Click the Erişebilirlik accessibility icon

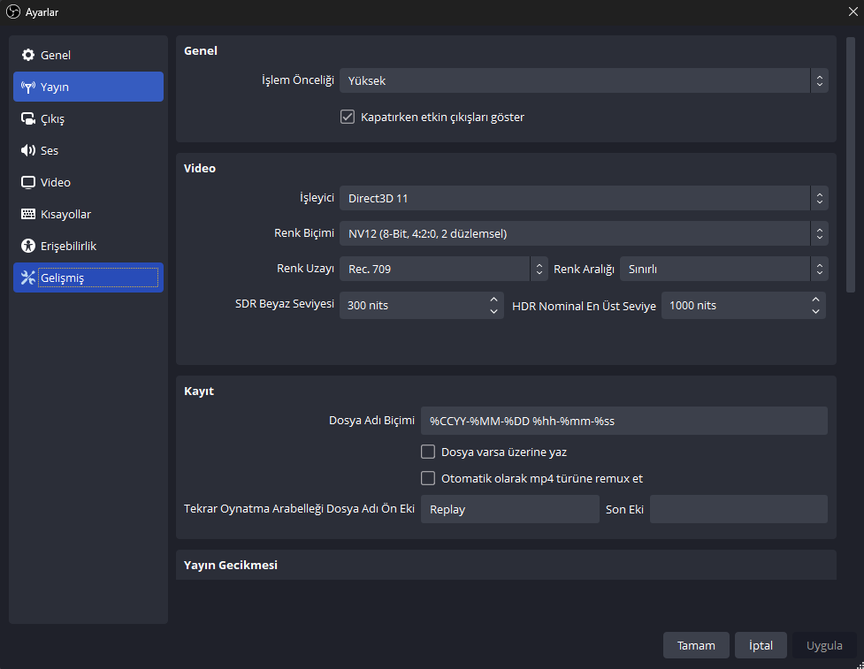coord(28,246)
